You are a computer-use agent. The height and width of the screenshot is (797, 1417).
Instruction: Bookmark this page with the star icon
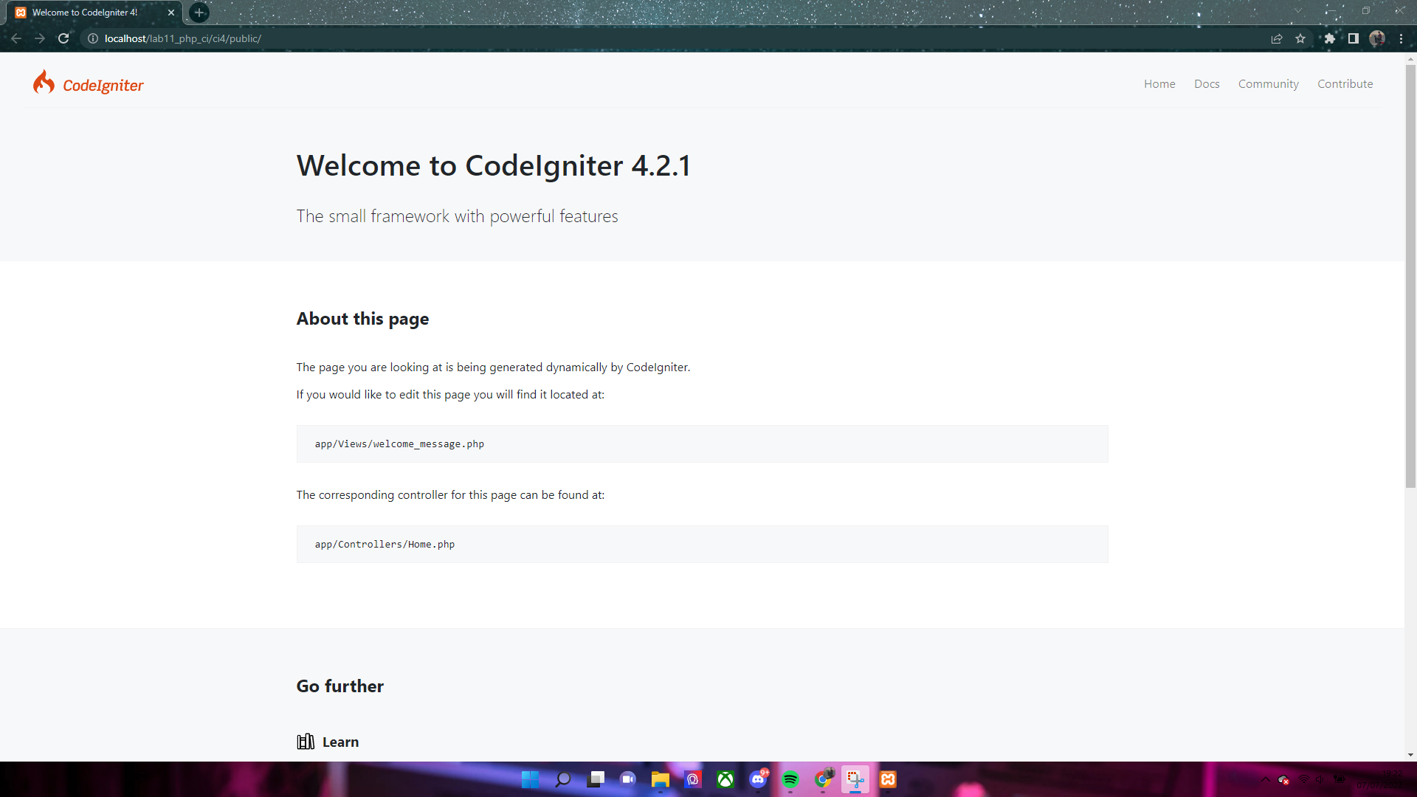1300,38
